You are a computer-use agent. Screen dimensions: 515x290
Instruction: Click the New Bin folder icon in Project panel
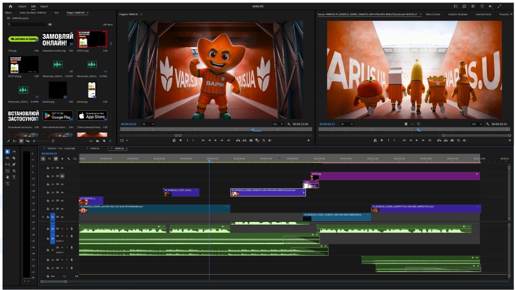coord(97,141)
